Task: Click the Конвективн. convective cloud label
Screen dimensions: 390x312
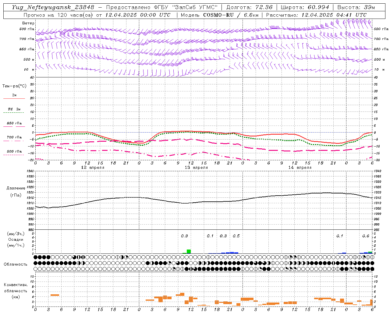Action: coord(16,285)
